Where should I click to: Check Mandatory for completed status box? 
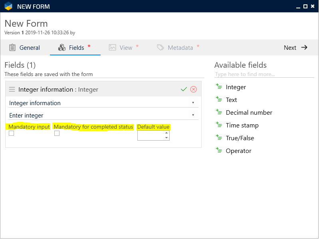pyautogui.click(x=57, y=133)
